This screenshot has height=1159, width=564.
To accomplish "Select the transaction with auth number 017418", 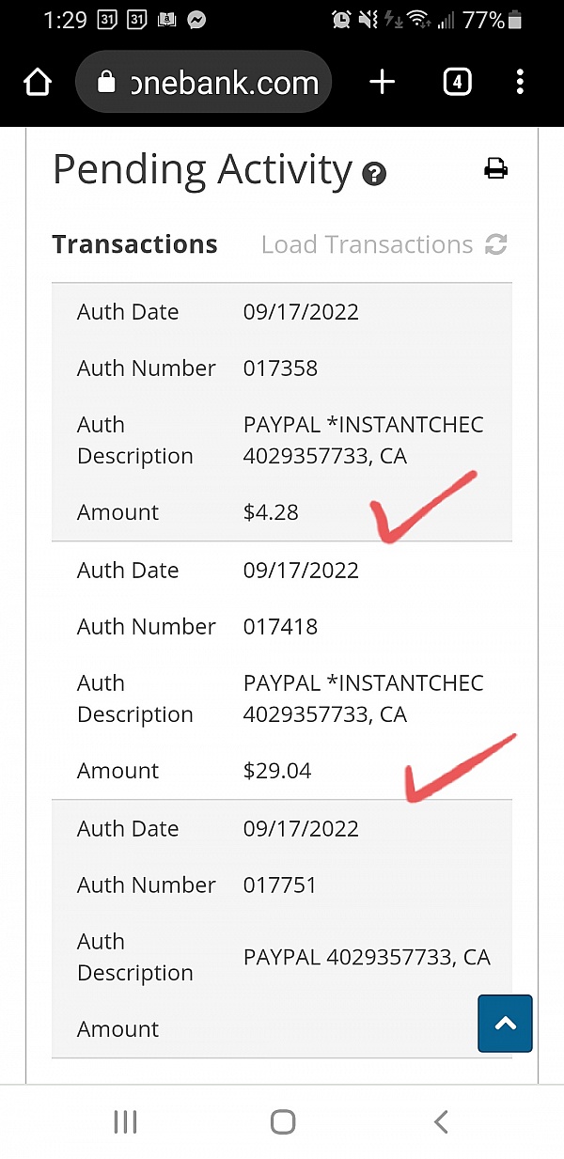I will point(280,627).
